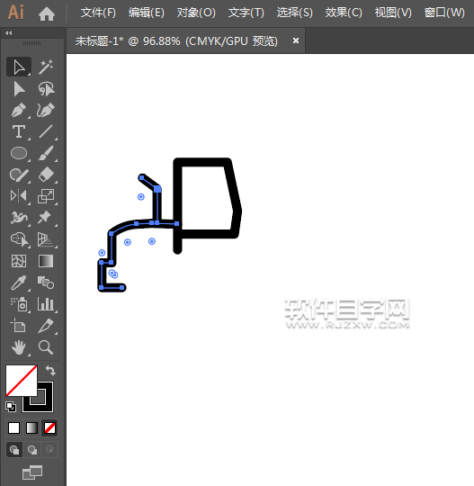Image resolution: width=474 pixels, height=486 pixels.
Task: Open the 效果(C) menu
Action: (x=344, y=13)
